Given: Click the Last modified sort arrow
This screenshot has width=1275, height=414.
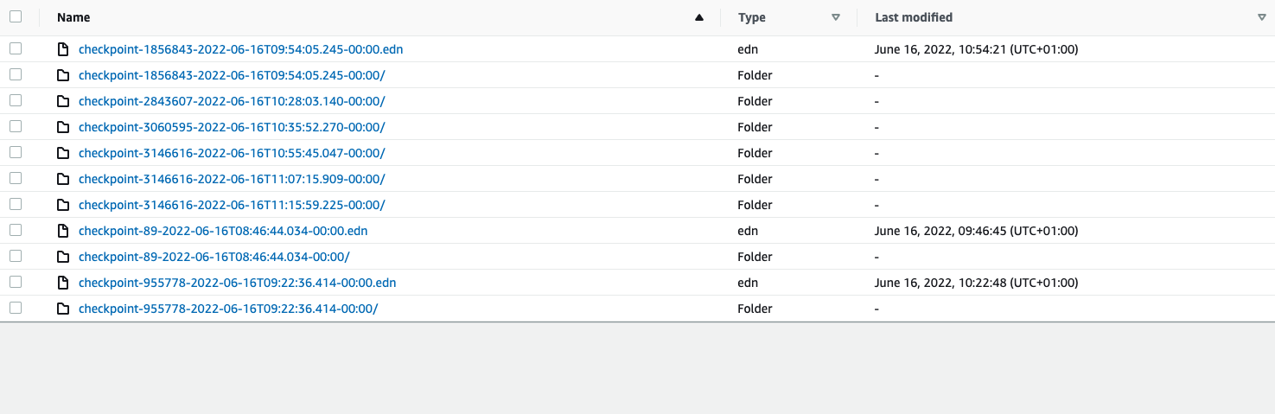Looking at the screenshot, I should click(1262, 17).
